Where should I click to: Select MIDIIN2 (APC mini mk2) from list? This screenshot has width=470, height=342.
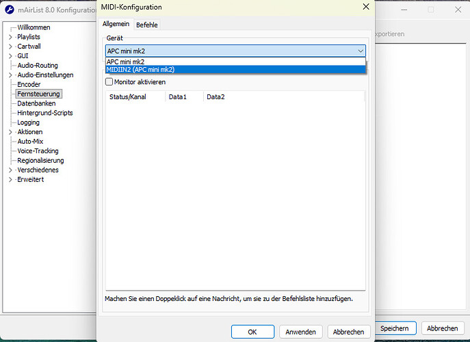click(140, 69)
